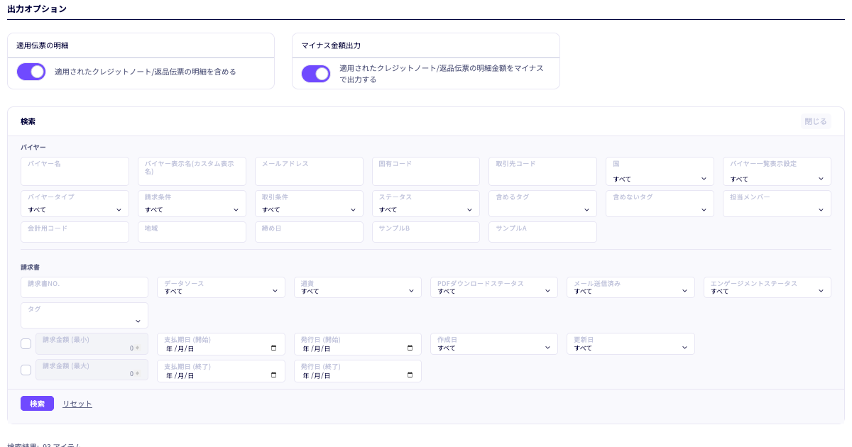
Task: Open the PDFダウンロードステータス dropdown
Action: (x=494, y=287)
